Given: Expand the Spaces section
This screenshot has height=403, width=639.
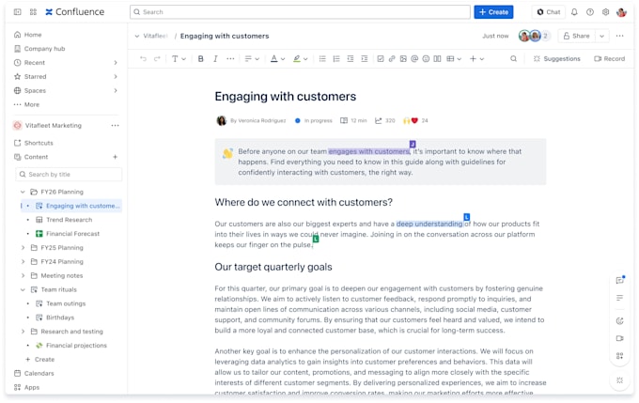Looking at the screenshot, I should pyautogui.click(x=116, y=90).
